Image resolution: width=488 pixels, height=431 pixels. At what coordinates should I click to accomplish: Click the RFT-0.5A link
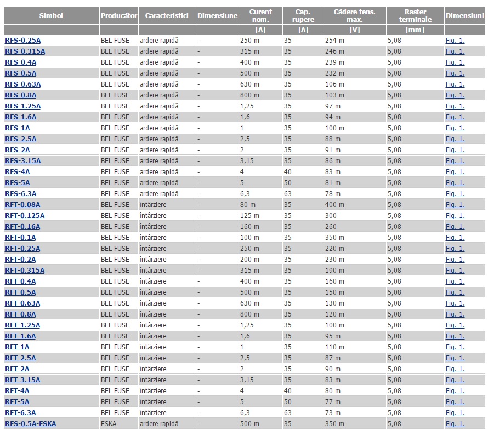(20, 292)
